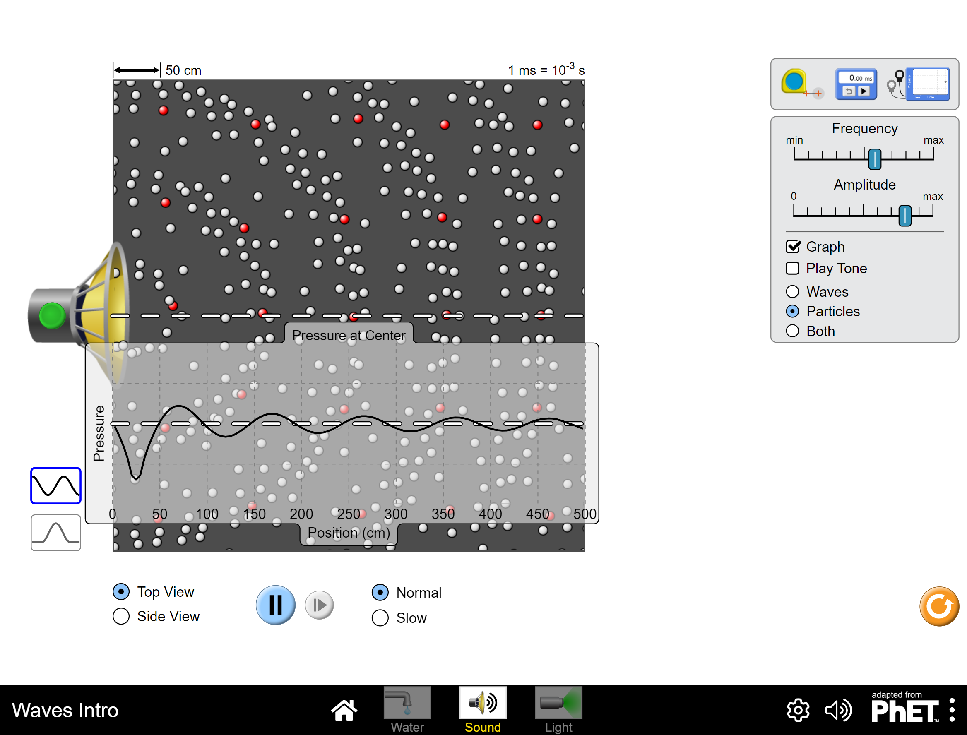Image resolution: width=967 pixels, height=735 pixels.
Task: Reset the stopwatch to zero
Action: click(x=849, y=91)
